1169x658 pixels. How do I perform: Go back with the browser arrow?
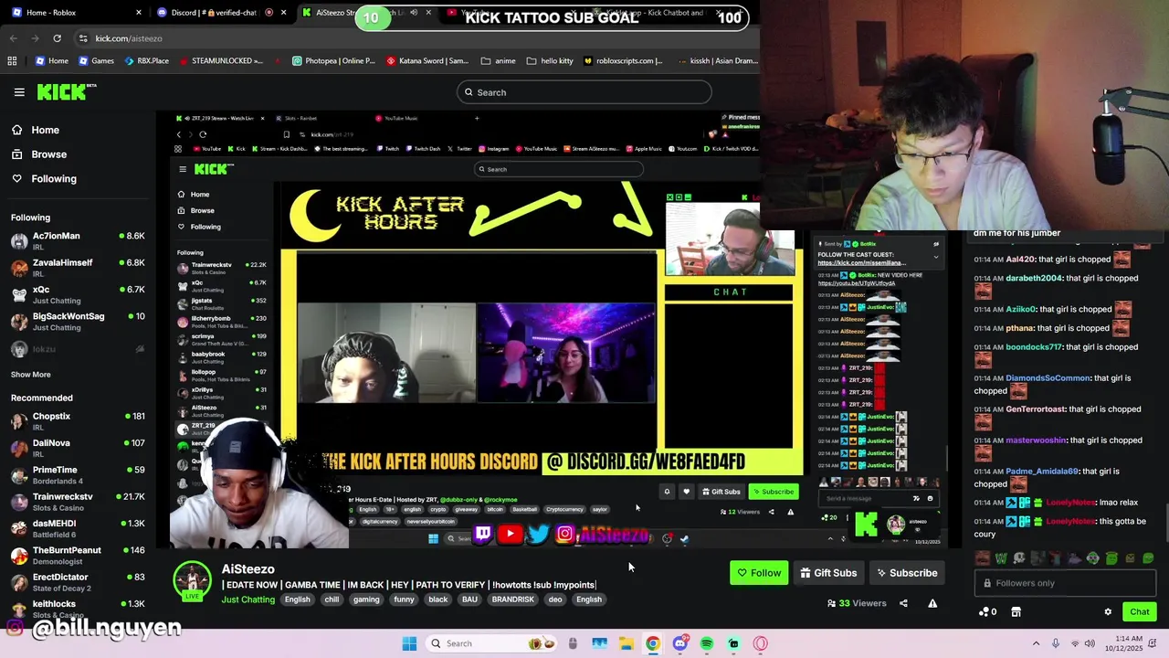14,38
